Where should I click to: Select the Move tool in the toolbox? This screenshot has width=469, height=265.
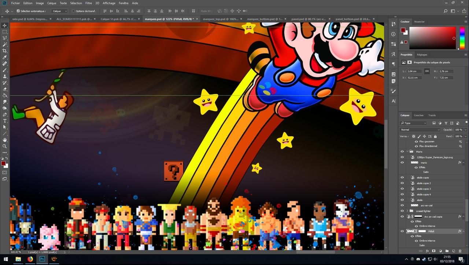tap(5, 25)
